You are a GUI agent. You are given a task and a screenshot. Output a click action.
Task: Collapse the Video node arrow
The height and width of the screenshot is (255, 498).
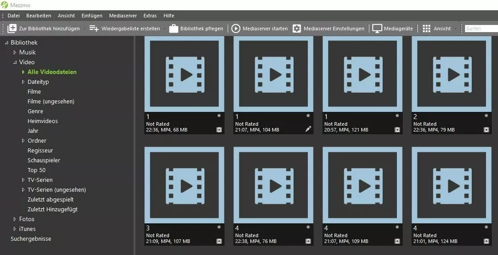(15, 62)
